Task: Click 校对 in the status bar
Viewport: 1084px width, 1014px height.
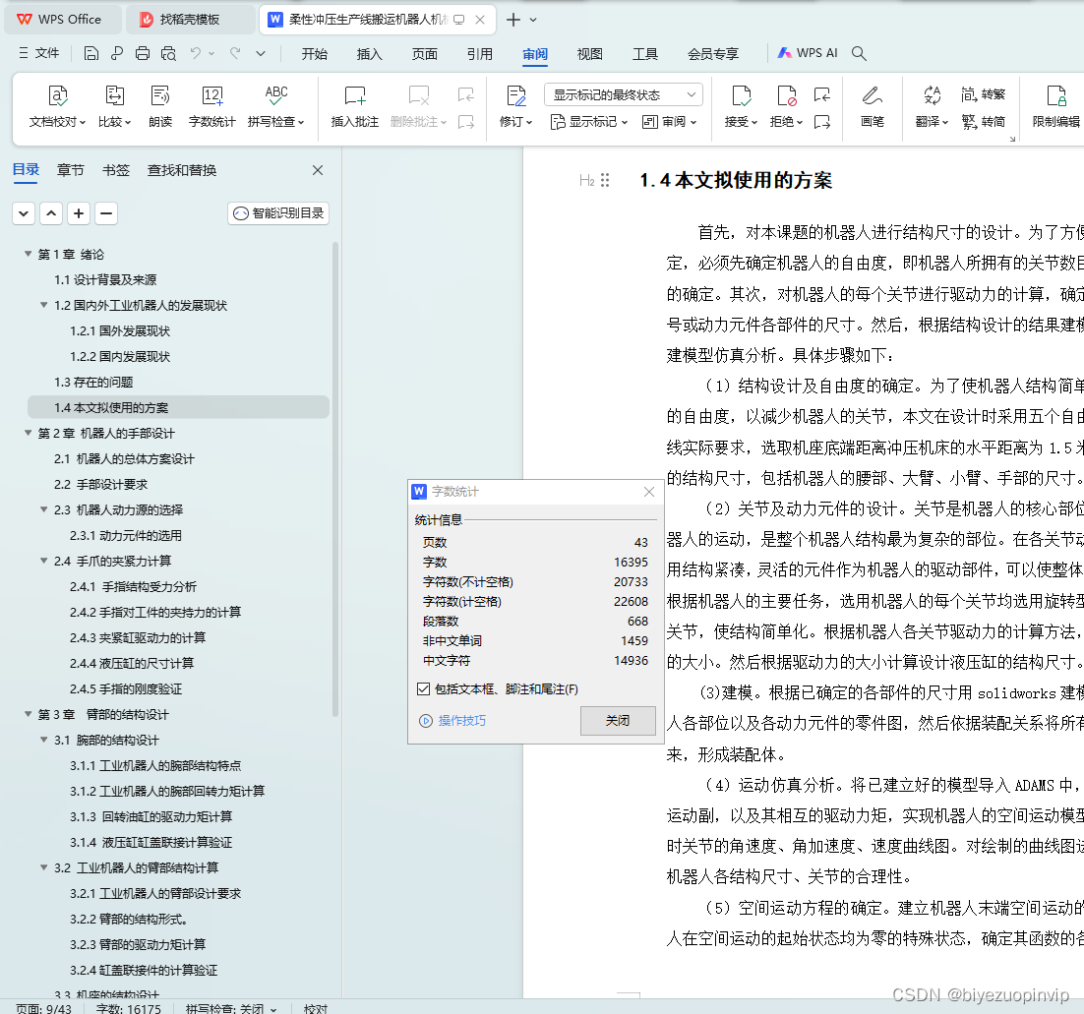Action: click(315, 1008)
